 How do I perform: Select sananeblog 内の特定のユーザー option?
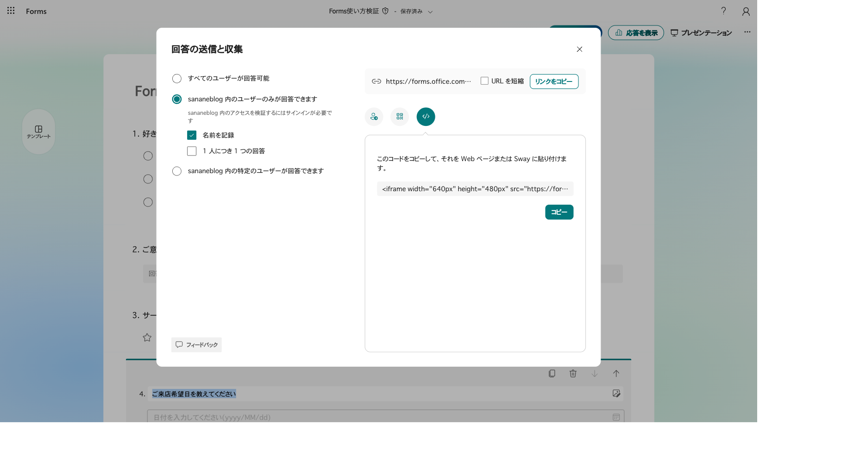tap(177, 171)
